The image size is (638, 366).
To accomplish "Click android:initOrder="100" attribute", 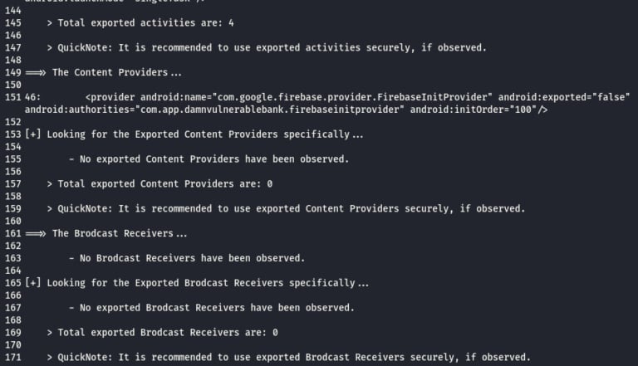I will pyautogui.click(x=474, y=110).
